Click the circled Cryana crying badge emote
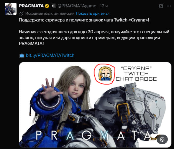The height and width of the screenshot is (149, 174). tap(105, 74)
